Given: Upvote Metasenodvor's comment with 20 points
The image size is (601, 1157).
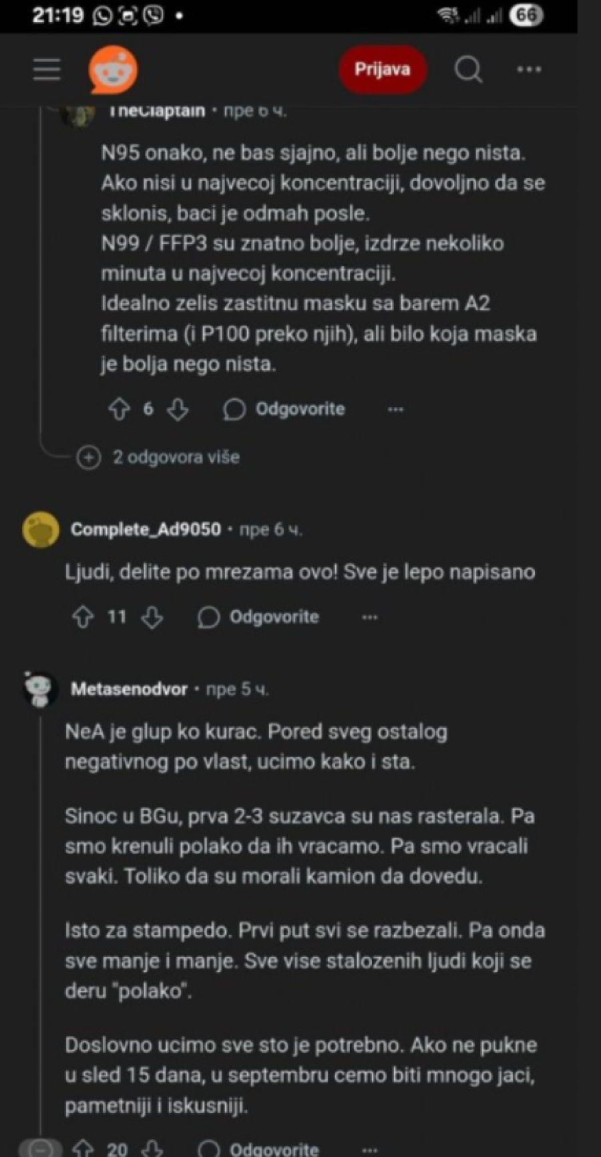Looking at the screenshot, I should coord(83,1149).
